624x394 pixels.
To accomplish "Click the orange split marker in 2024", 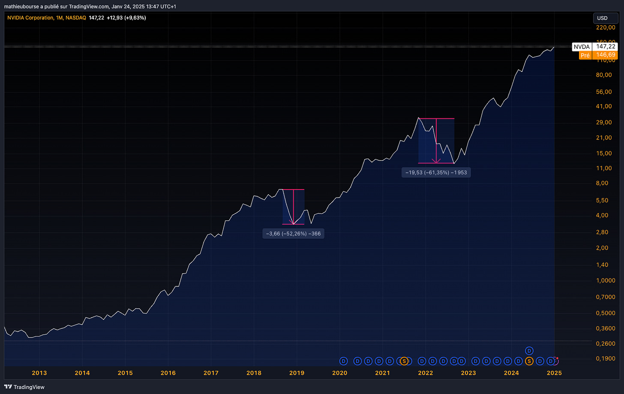I will (529, 361).
